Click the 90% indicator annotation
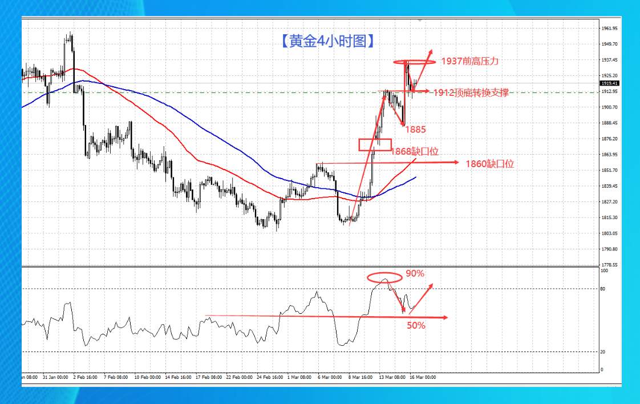Screen dimensions: 640x404 pyautogui.click(x=415, y=273)
